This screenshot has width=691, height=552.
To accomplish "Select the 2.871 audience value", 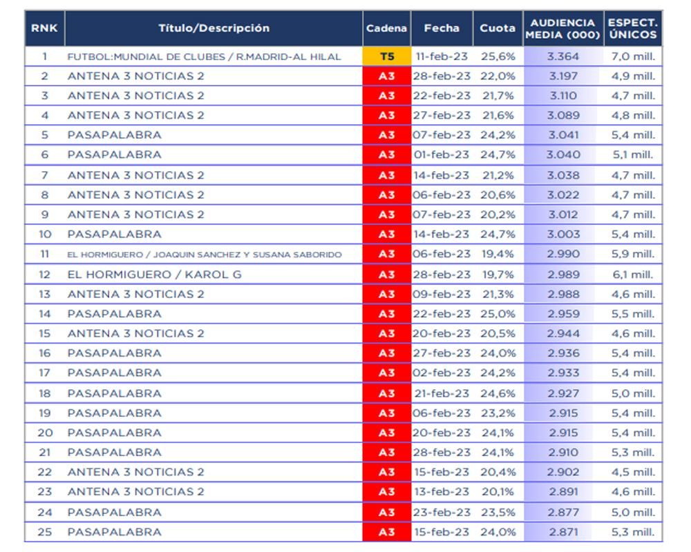I will (x=563, y=532).
